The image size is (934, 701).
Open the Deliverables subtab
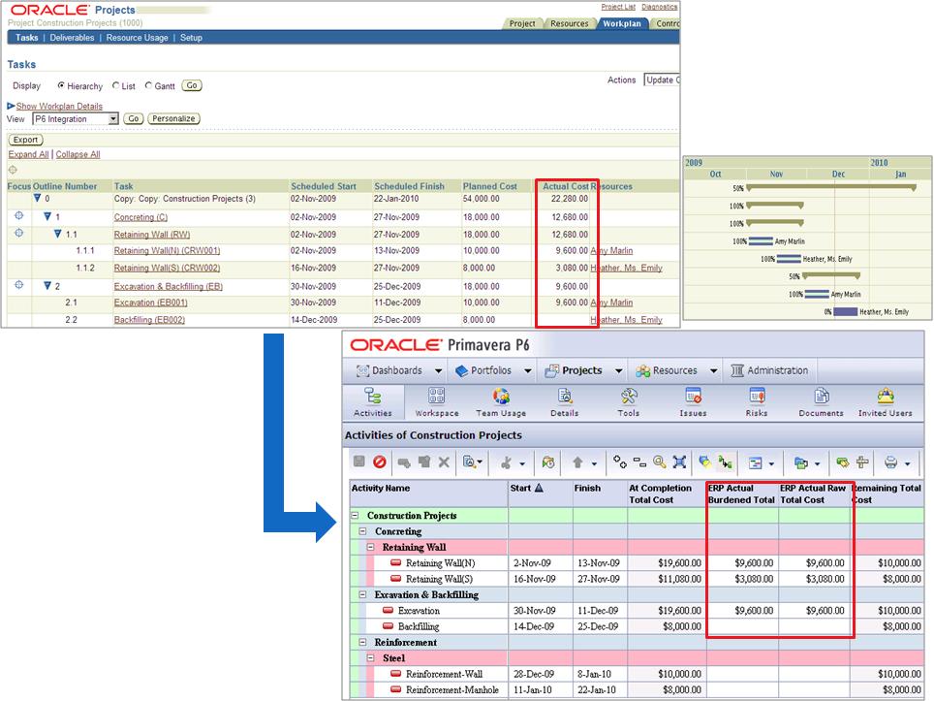pyautogui.click(x=72, y=38)
